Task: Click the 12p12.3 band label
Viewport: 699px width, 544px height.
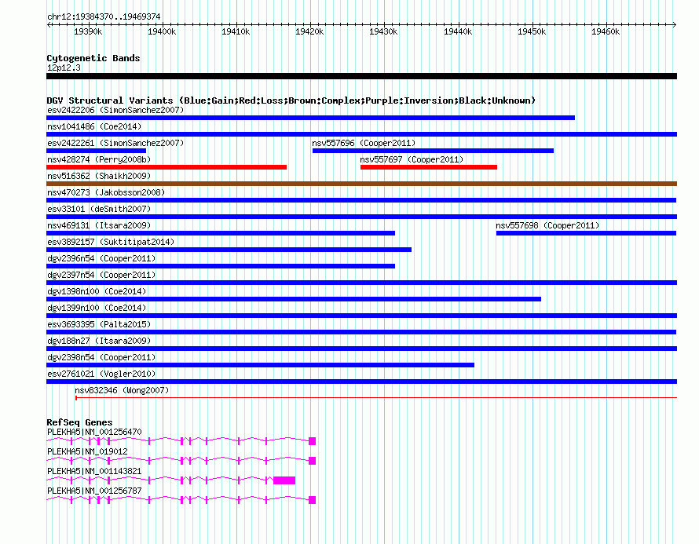Action: 64,68
